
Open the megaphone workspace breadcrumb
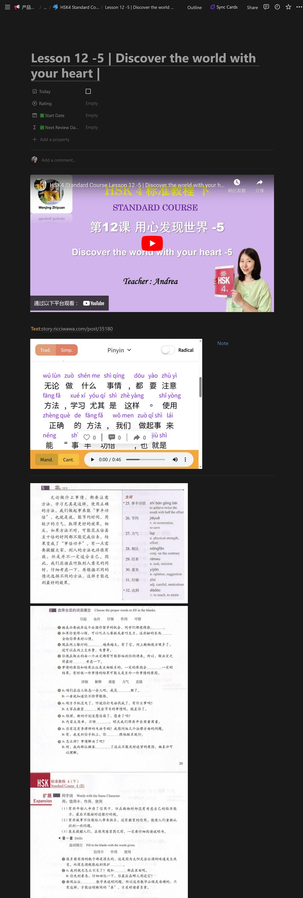tap(24, 7)
